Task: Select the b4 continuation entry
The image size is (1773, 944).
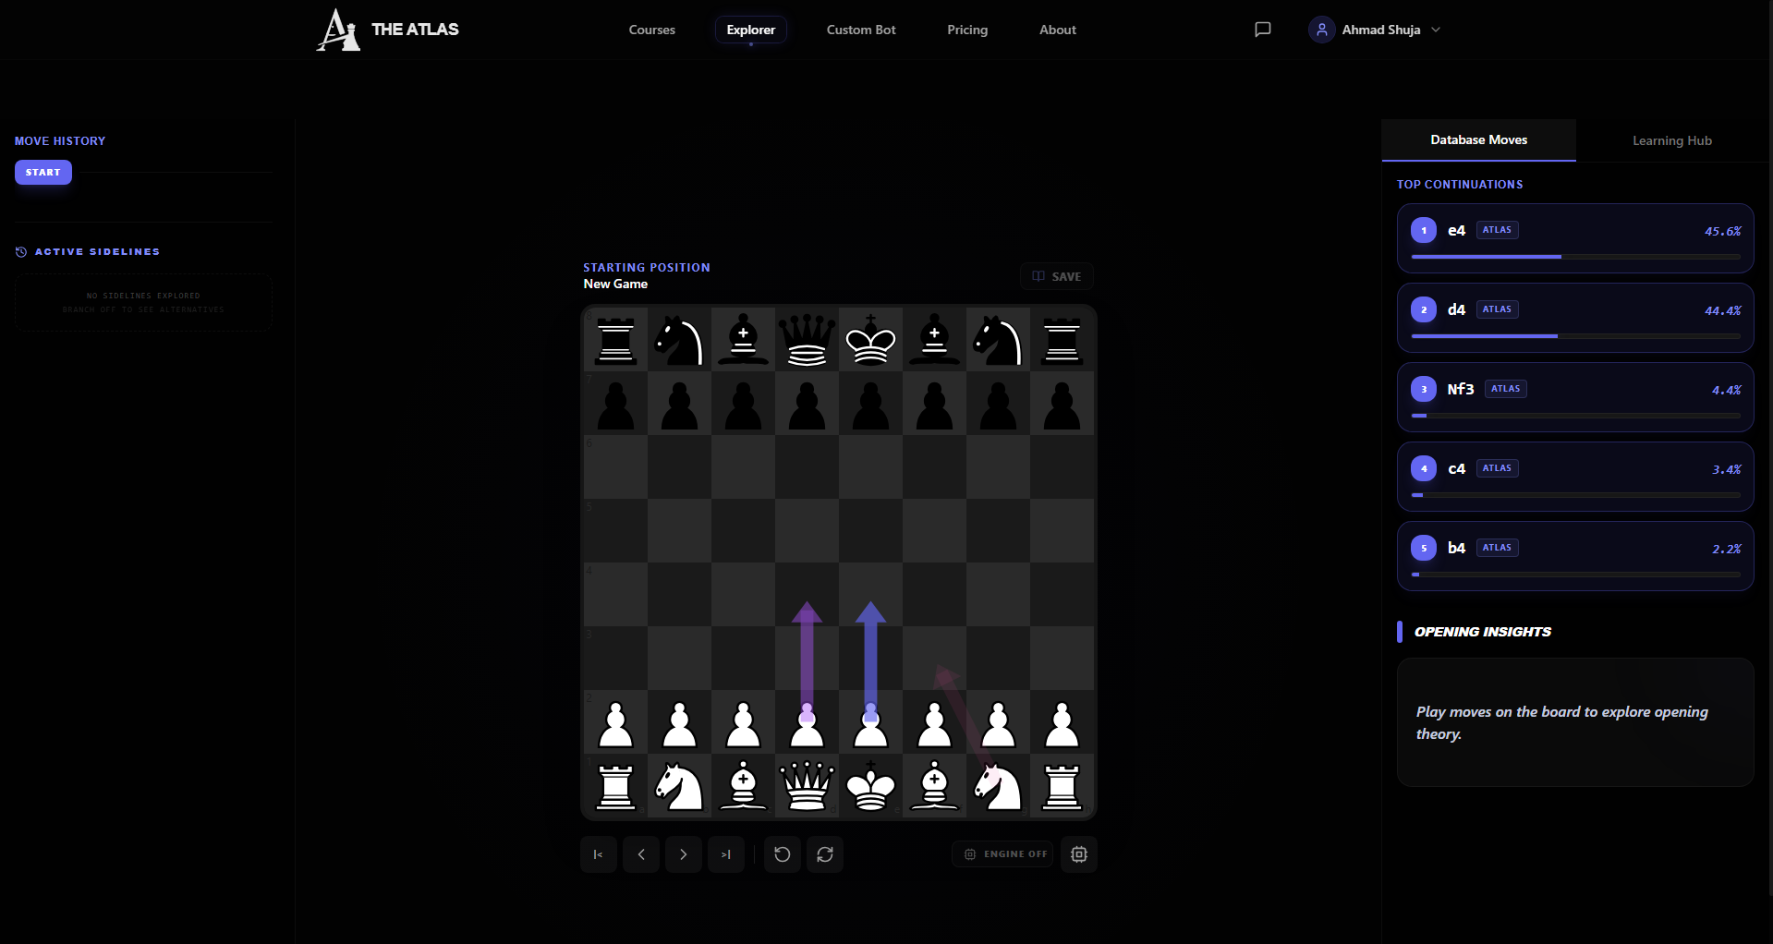Action: tap(1574, 555)
